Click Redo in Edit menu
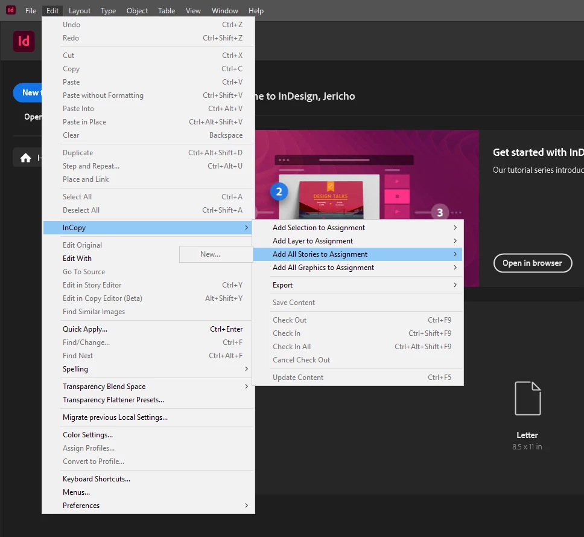 coord(148,38)
